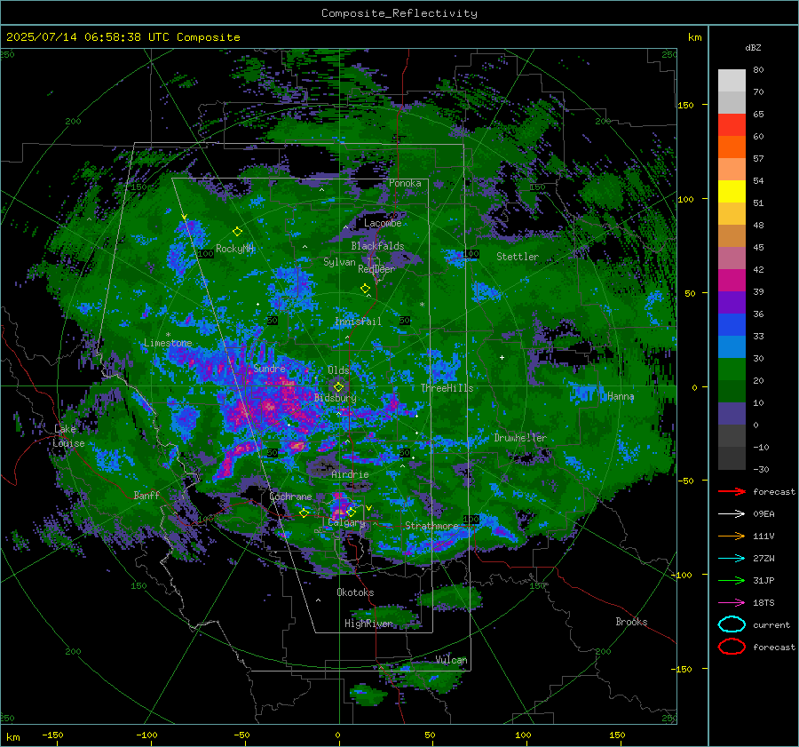Click the Didsbury town label

[336, 398]
